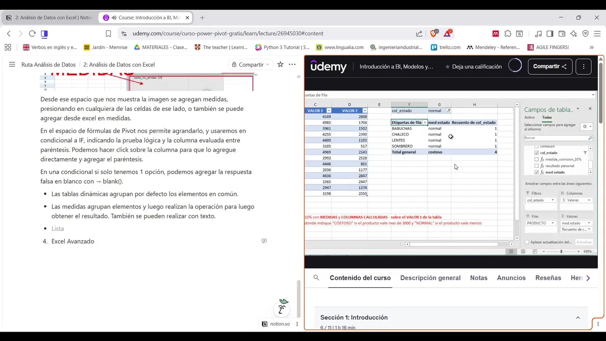Viewport: 606px width, 341px height.
Task: Open the Mendeley red extension icon
Action: (x=496, y=34)
